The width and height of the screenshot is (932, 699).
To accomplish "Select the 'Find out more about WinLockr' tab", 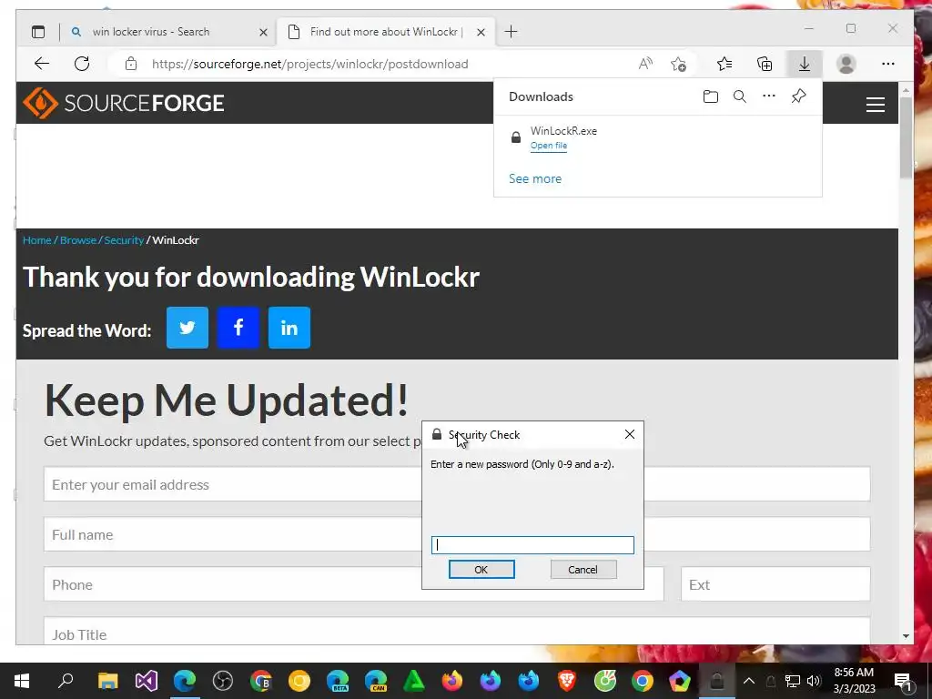I will (x=386, y=32).
